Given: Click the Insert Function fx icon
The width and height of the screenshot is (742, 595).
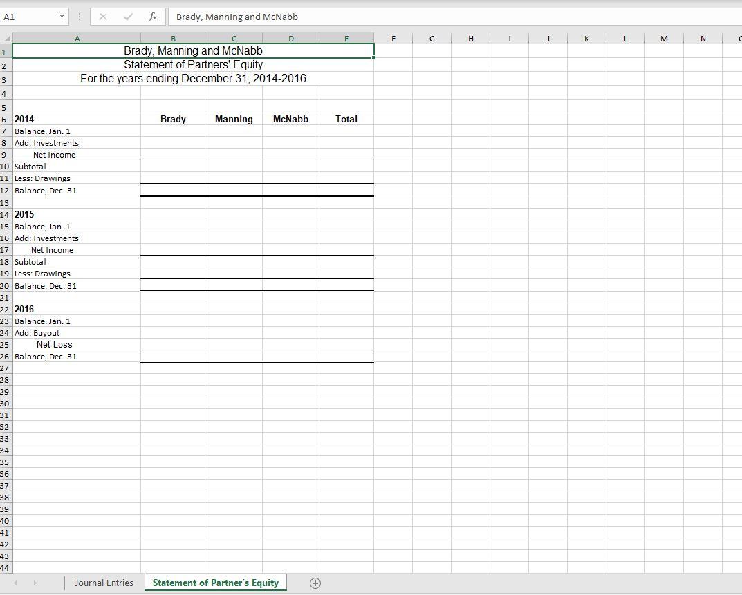Looking at the screenshot, I should [x=152, y=17].
